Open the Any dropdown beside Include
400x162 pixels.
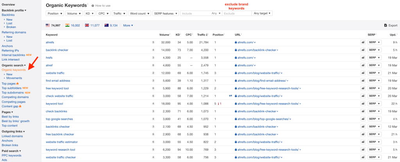pyautogui.click(x=216, y=13)
